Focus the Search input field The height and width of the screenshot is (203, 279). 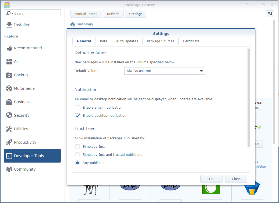pyautogui.click(x=32, y=13)
